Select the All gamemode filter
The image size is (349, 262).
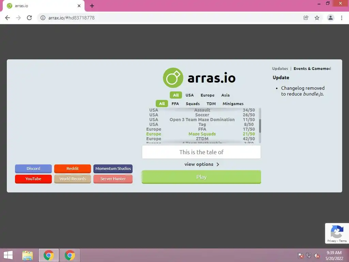[162, 104]
